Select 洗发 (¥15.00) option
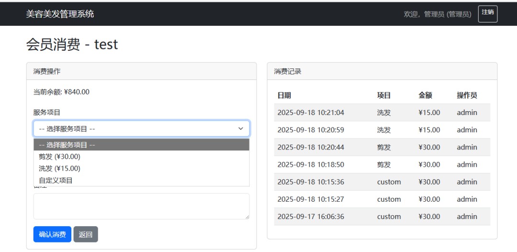The width and height of the screenshot is (517, 252). tap(60, 169)
